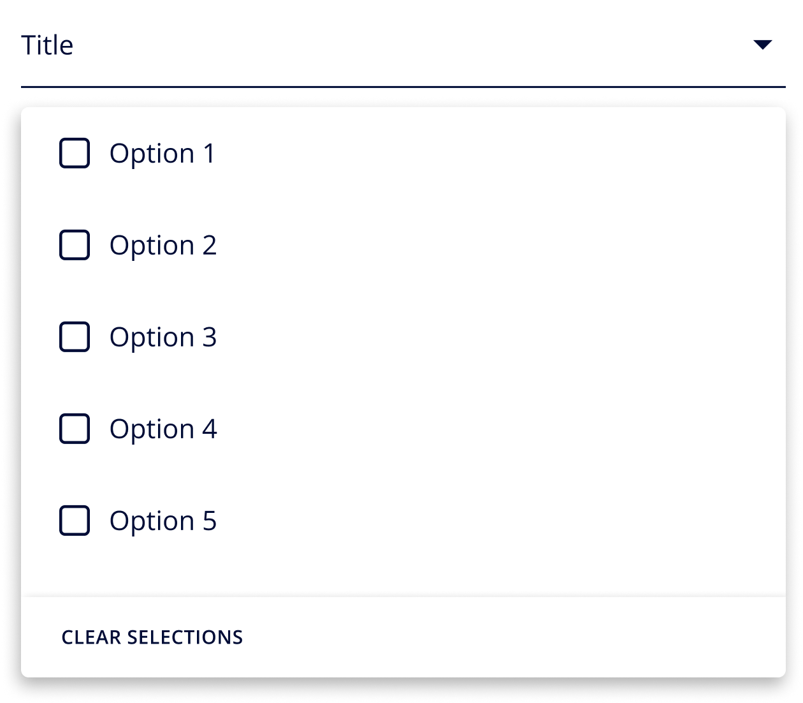Viewport: 803px width, 703px height.
Task: Click the Title label text
Action: click(47, 45)
